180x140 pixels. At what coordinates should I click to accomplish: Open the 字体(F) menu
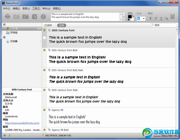(x=7, y=9)
